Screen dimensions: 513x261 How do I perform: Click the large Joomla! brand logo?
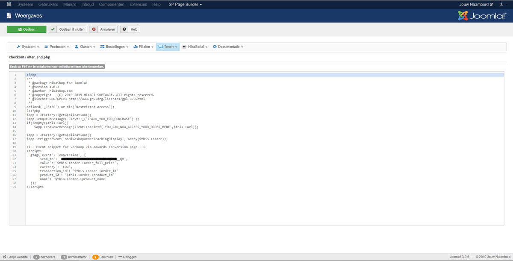tap(482, 16)
